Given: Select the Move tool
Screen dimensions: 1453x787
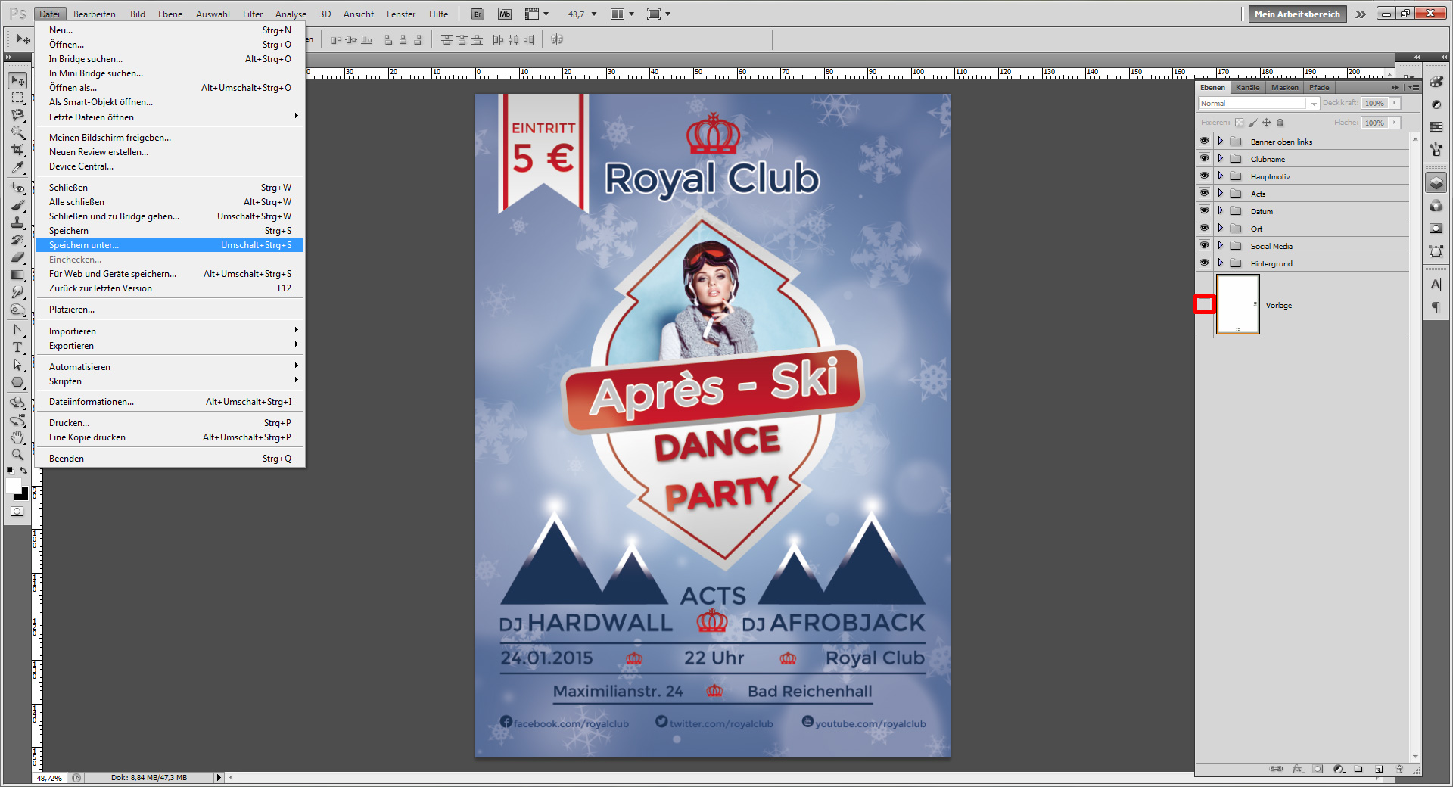Looking at the screenshot, I should click(x=17, y=81).
